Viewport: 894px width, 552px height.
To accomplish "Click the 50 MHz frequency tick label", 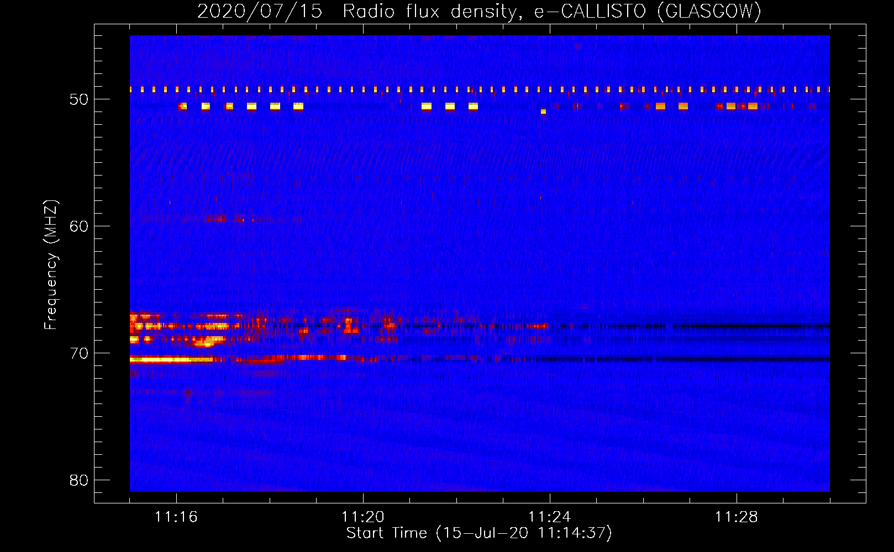I will tap(79, 99).
